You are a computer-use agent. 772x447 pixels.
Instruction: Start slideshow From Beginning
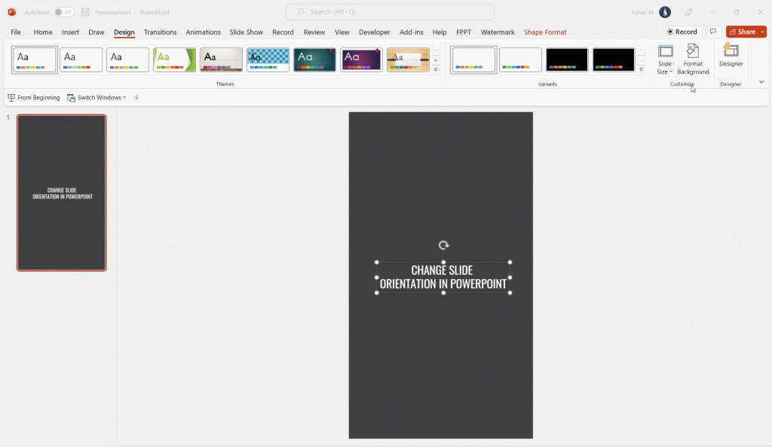(34, 97)
